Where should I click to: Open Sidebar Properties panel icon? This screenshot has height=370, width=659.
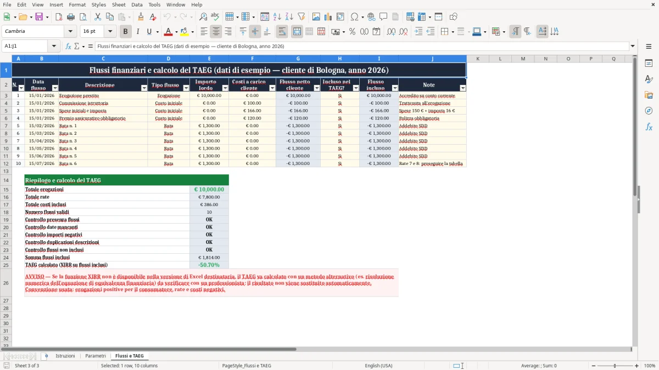(649, 64)
